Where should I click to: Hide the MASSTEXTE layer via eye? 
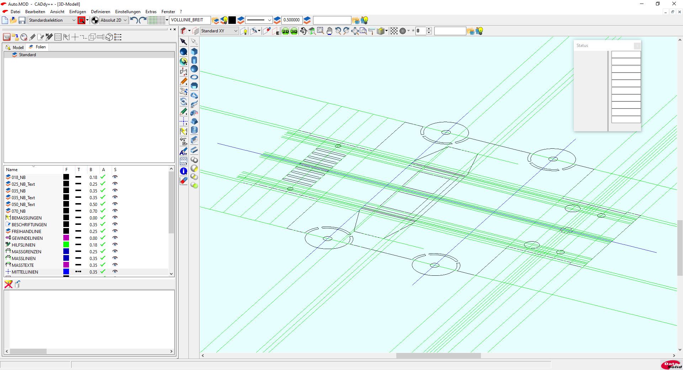click(115, 265)
